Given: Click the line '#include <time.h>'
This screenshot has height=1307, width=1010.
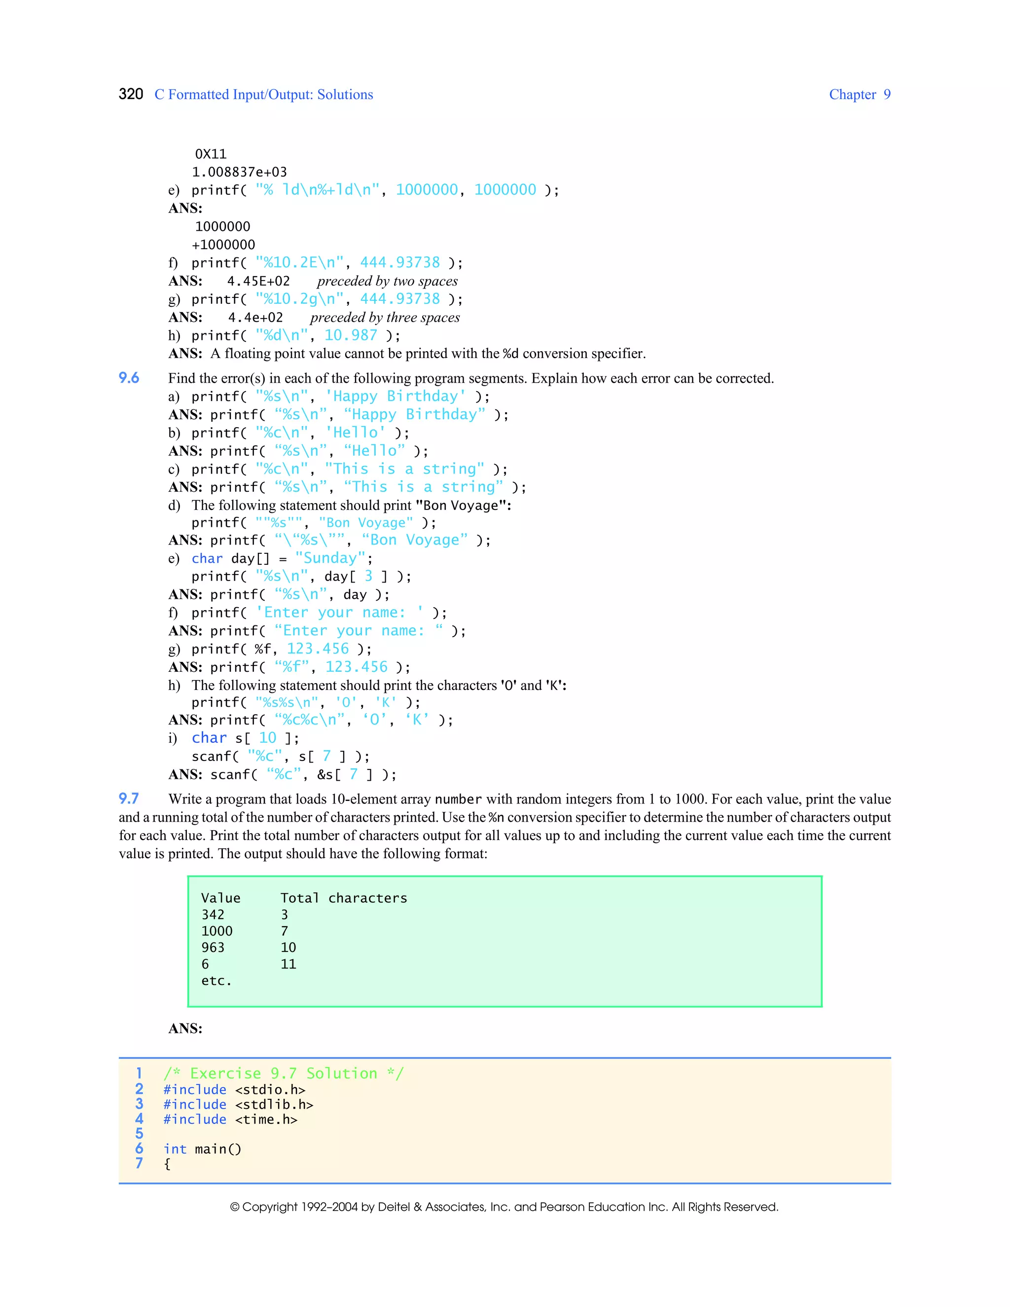Looking at the screenshot, I should (230, 1120).
